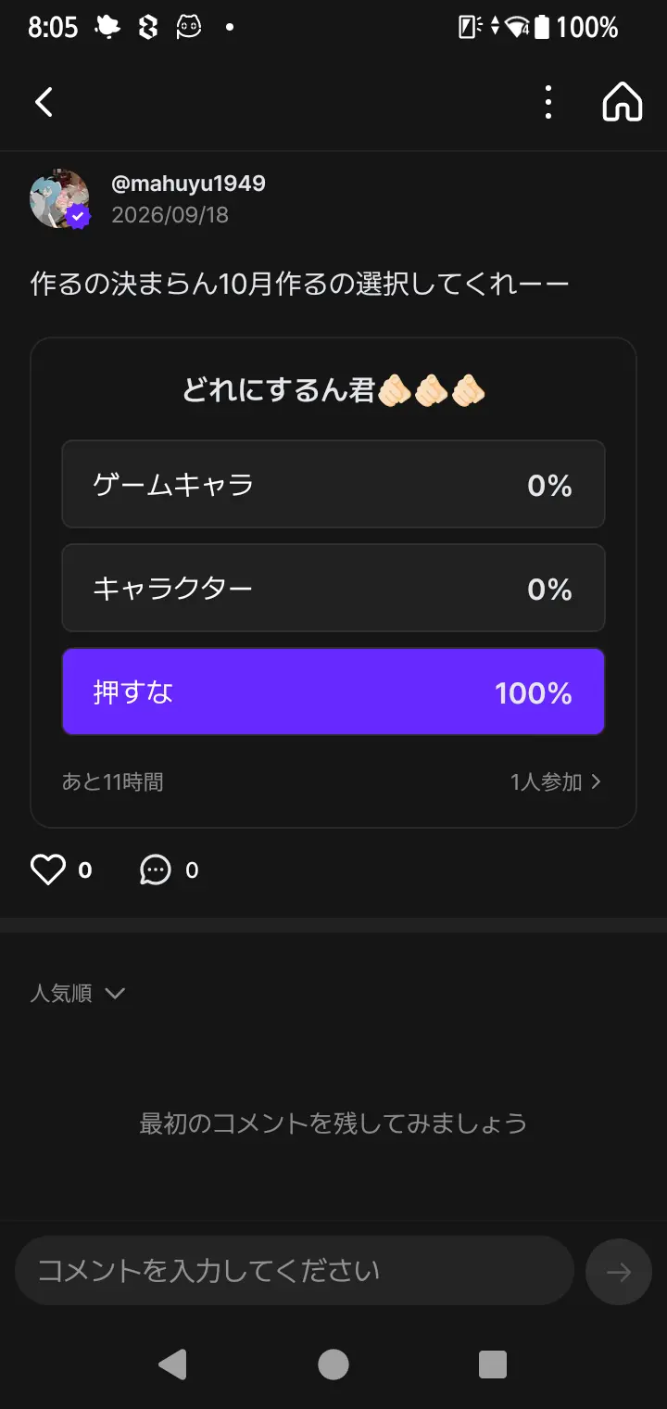
Task: Click chevron next to 1人参加
Action: click(x=596, y=781)
